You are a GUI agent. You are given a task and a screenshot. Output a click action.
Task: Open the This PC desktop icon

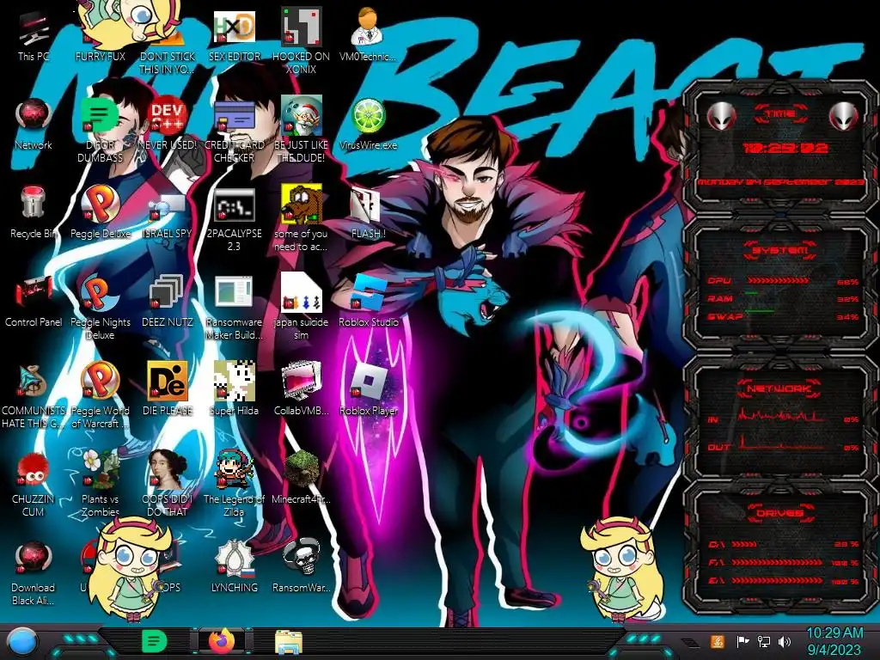click(x=34, y=36)
